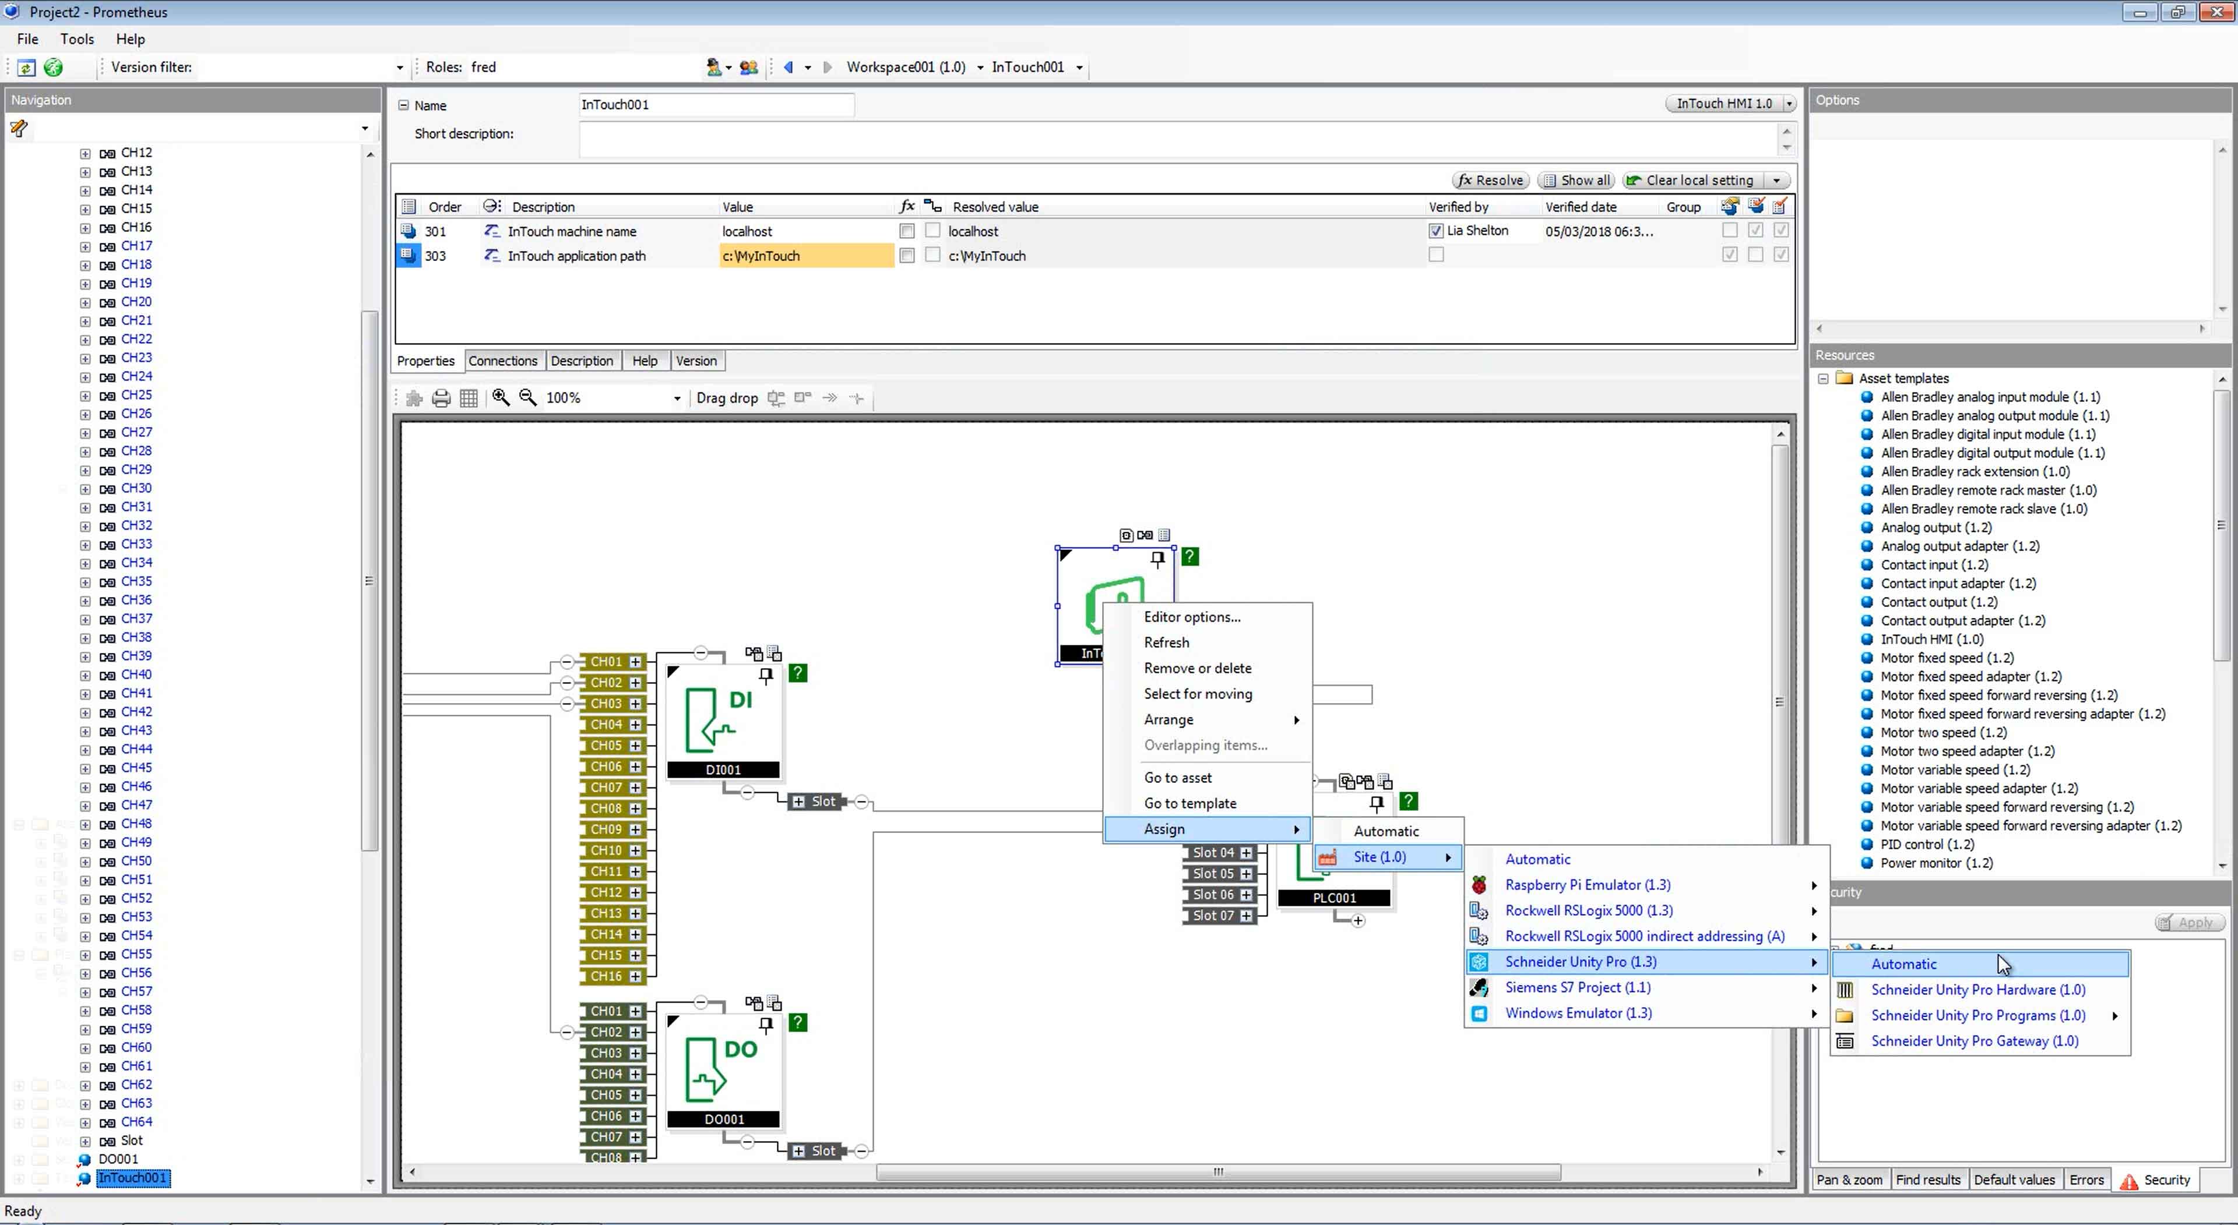This screenshot has width=2238, height=1225.
Task: Click the Short description text field
Action: [x=1178, y=140]
